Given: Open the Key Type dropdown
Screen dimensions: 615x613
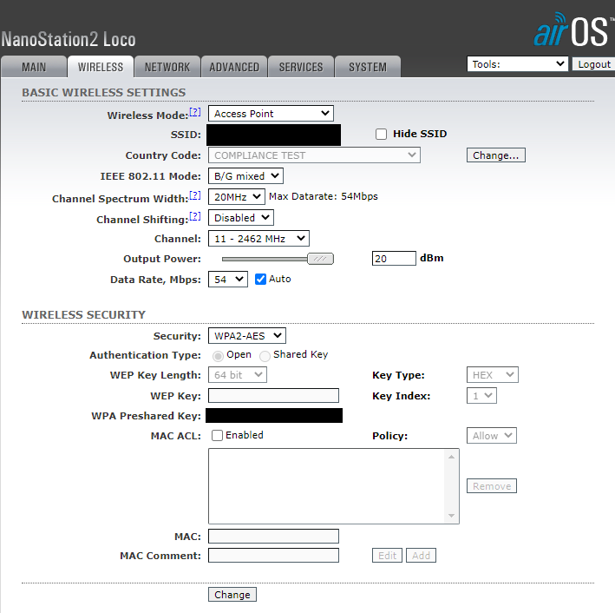Looking at the screenshot, I should click(x=492, y=374).
